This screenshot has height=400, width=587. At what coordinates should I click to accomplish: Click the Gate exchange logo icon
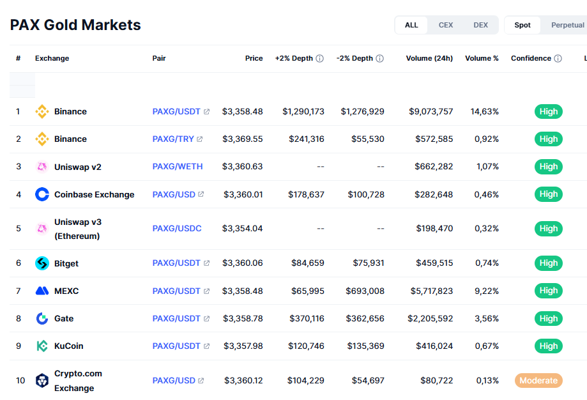(42, 318)
